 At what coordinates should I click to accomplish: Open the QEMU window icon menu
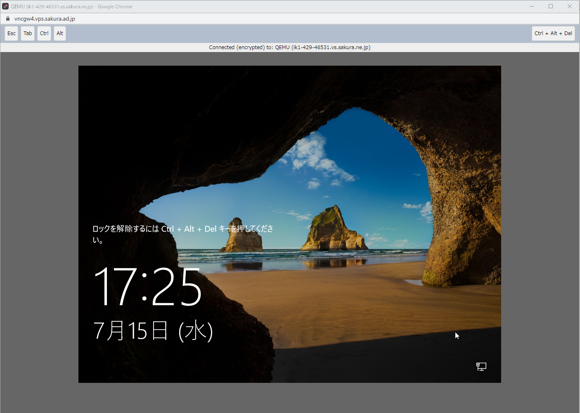click(x=5, y=6)
